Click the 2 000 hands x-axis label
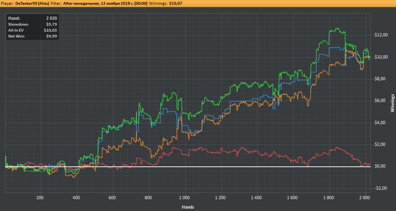The image size is (396, 211). (x=365, y=197)
